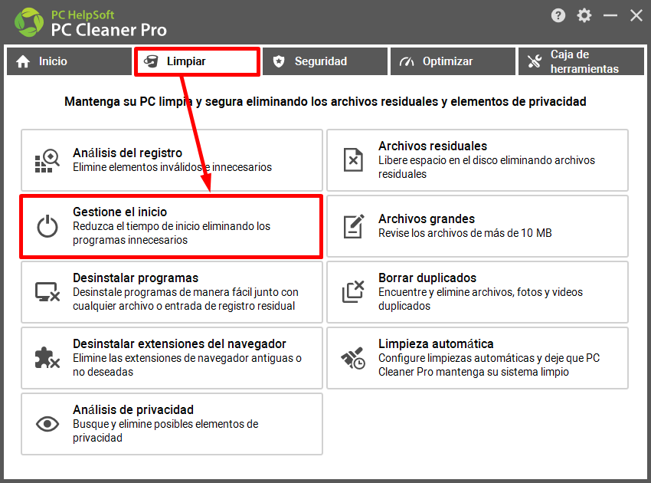Click the 'PC HelpSoft' brand text

[x=83, y=15]
